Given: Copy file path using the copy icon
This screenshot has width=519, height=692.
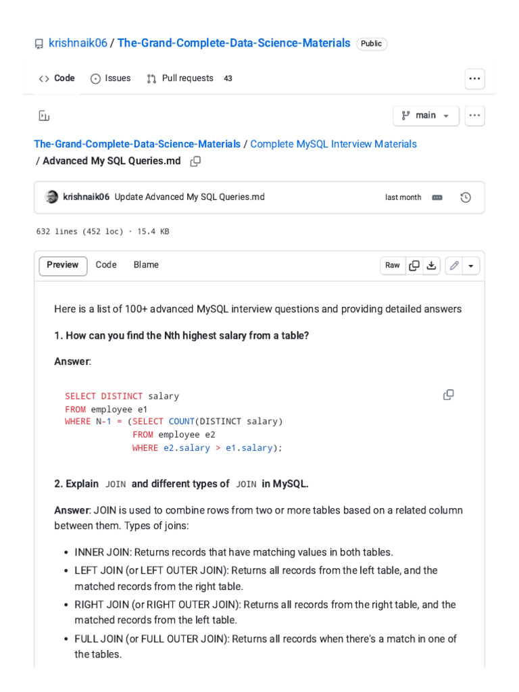Looking at the screenshot, I should tap(195, 161).
